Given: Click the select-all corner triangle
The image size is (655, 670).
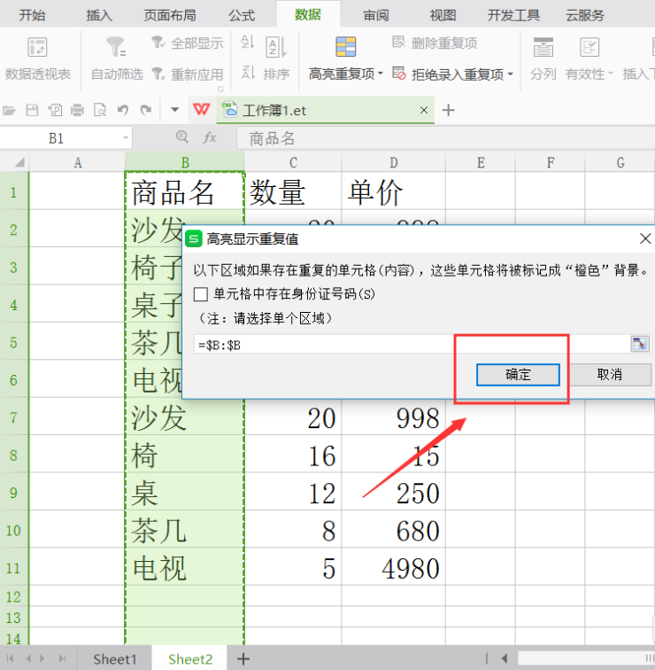Looking at the screenshot, I should [19, 162].
